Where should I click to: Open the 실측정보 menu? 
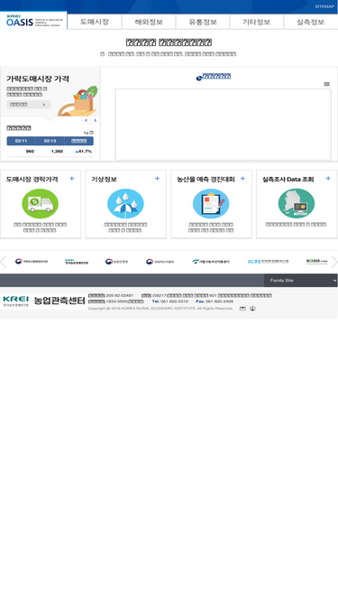coord(310,22)
